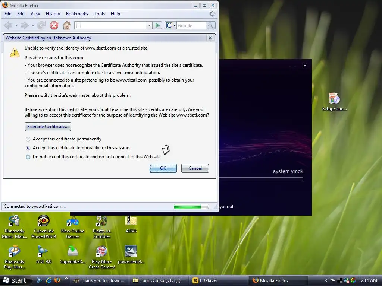The image size is (382, 286).
Task: Switch to Mozilla Firefox taskbar button
Action: 278,280
